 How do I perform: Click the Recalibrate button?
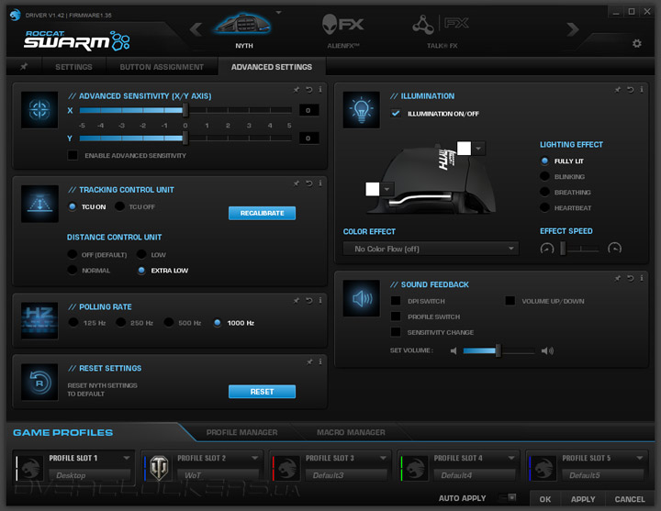tap(262, 213)
